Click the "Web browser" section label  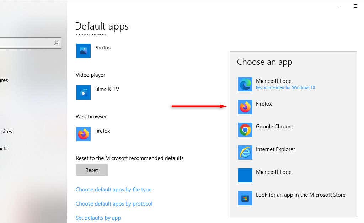pos(91,117)
